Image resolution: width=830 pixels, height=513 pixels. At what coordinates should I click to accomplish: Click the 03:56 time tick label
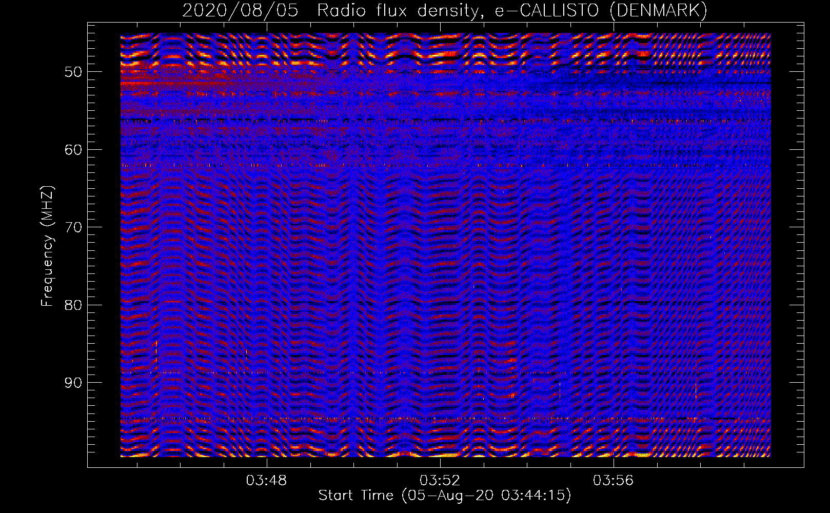(x=614, y=481)
